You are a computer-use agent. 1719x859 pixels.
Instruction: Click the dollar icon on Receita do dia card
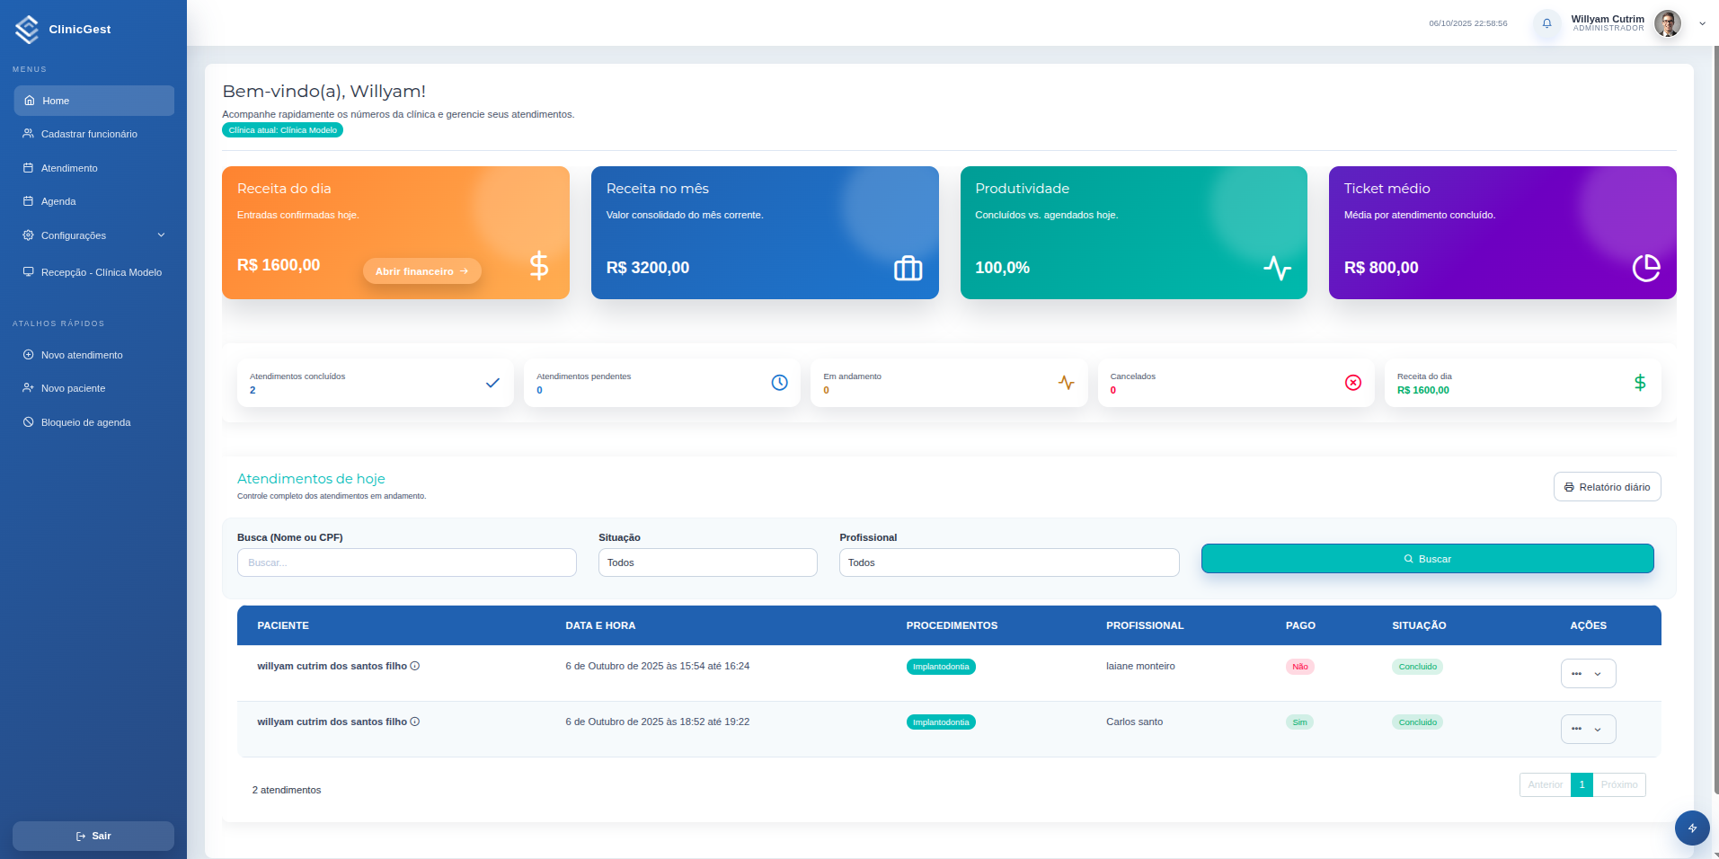click(x=538, y=265)
